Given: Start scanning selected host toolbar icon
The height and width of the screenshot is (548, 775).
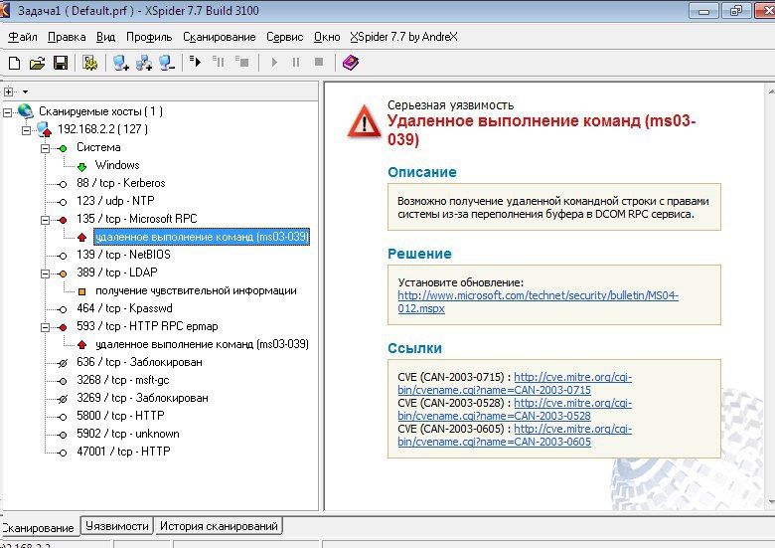Looking at the screenshot, I should pyautogui.click(x=195, y=62).
